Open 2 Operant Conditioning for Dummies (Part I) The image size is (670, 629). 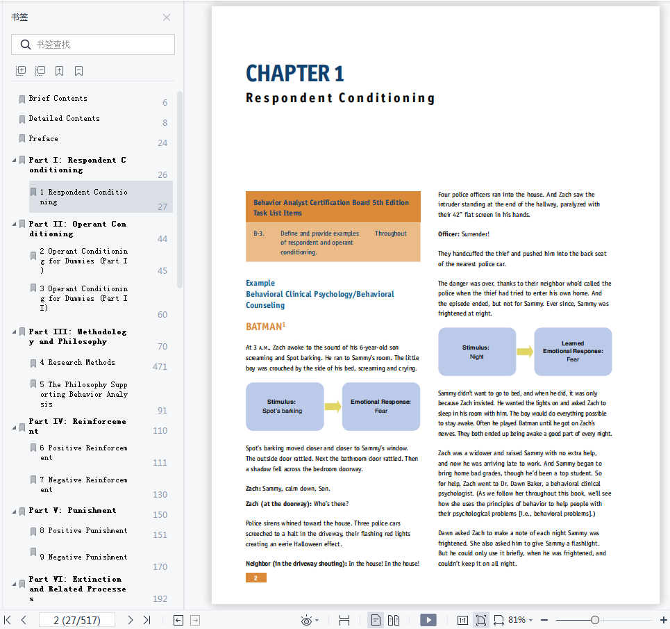tap(84, 261)
